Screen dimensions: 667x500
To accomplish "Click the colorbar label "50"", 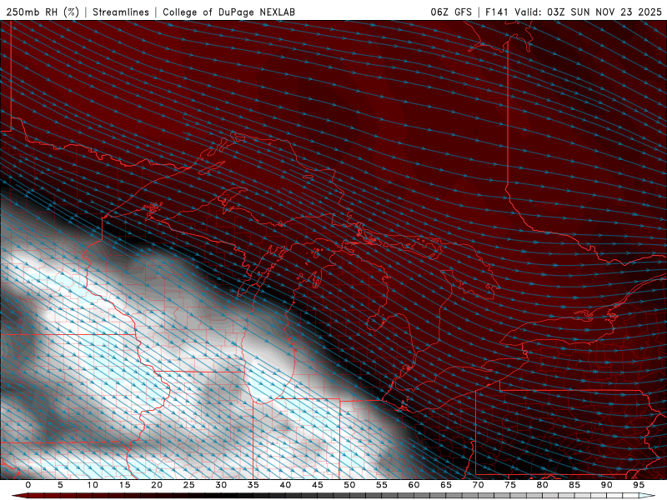I will tap(349, 485).
